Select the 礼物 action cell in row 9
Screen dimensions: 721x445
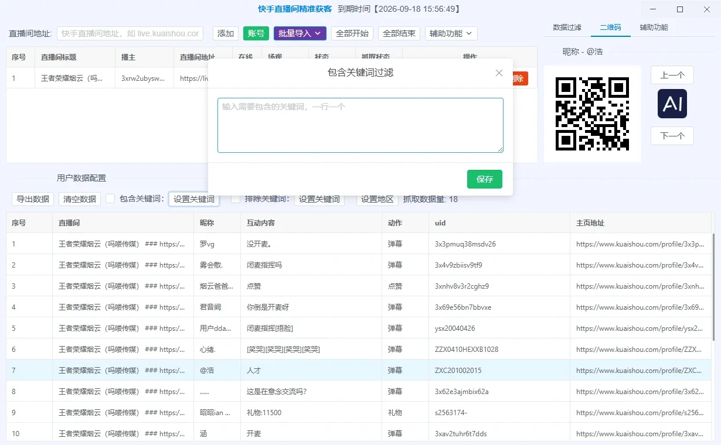[x=405, y=413]
